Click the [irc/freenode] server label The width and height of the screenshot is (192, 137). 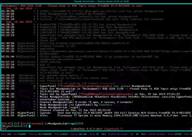coord(32,124)
